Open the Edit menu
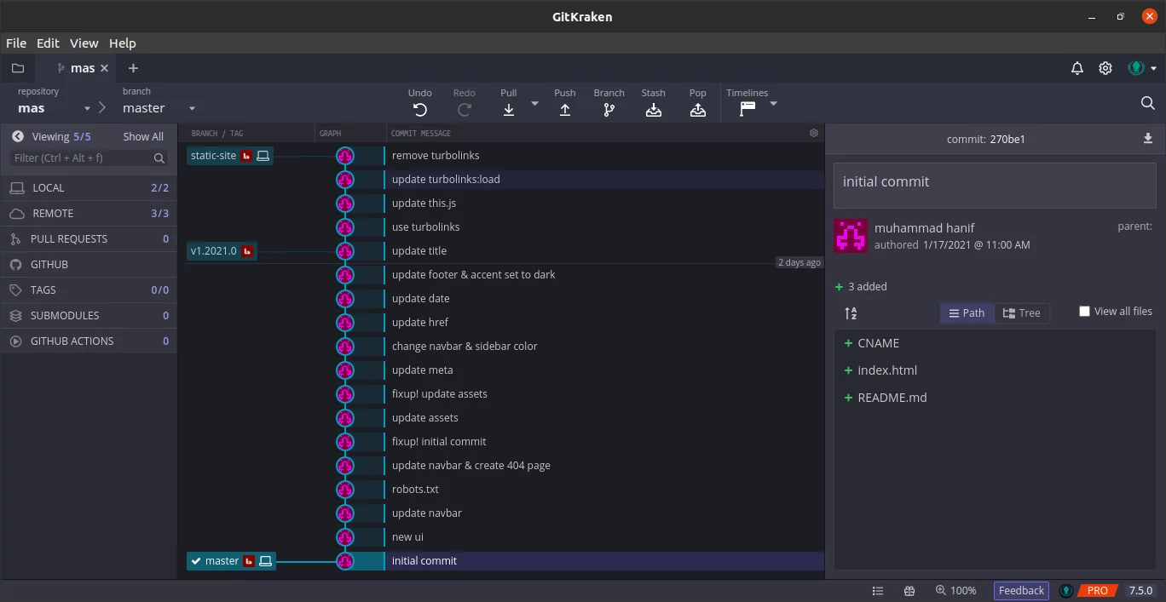Viewport: 1166px width, 602px height. click(x=48, y=43)
